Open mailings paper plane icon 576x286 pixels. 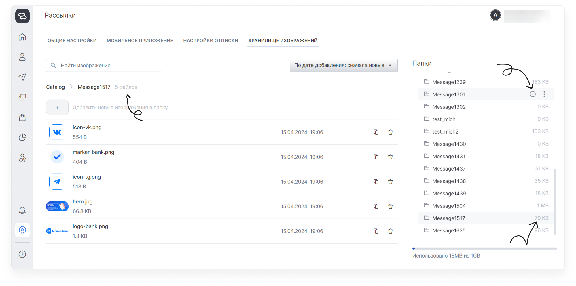coord(22,77)
